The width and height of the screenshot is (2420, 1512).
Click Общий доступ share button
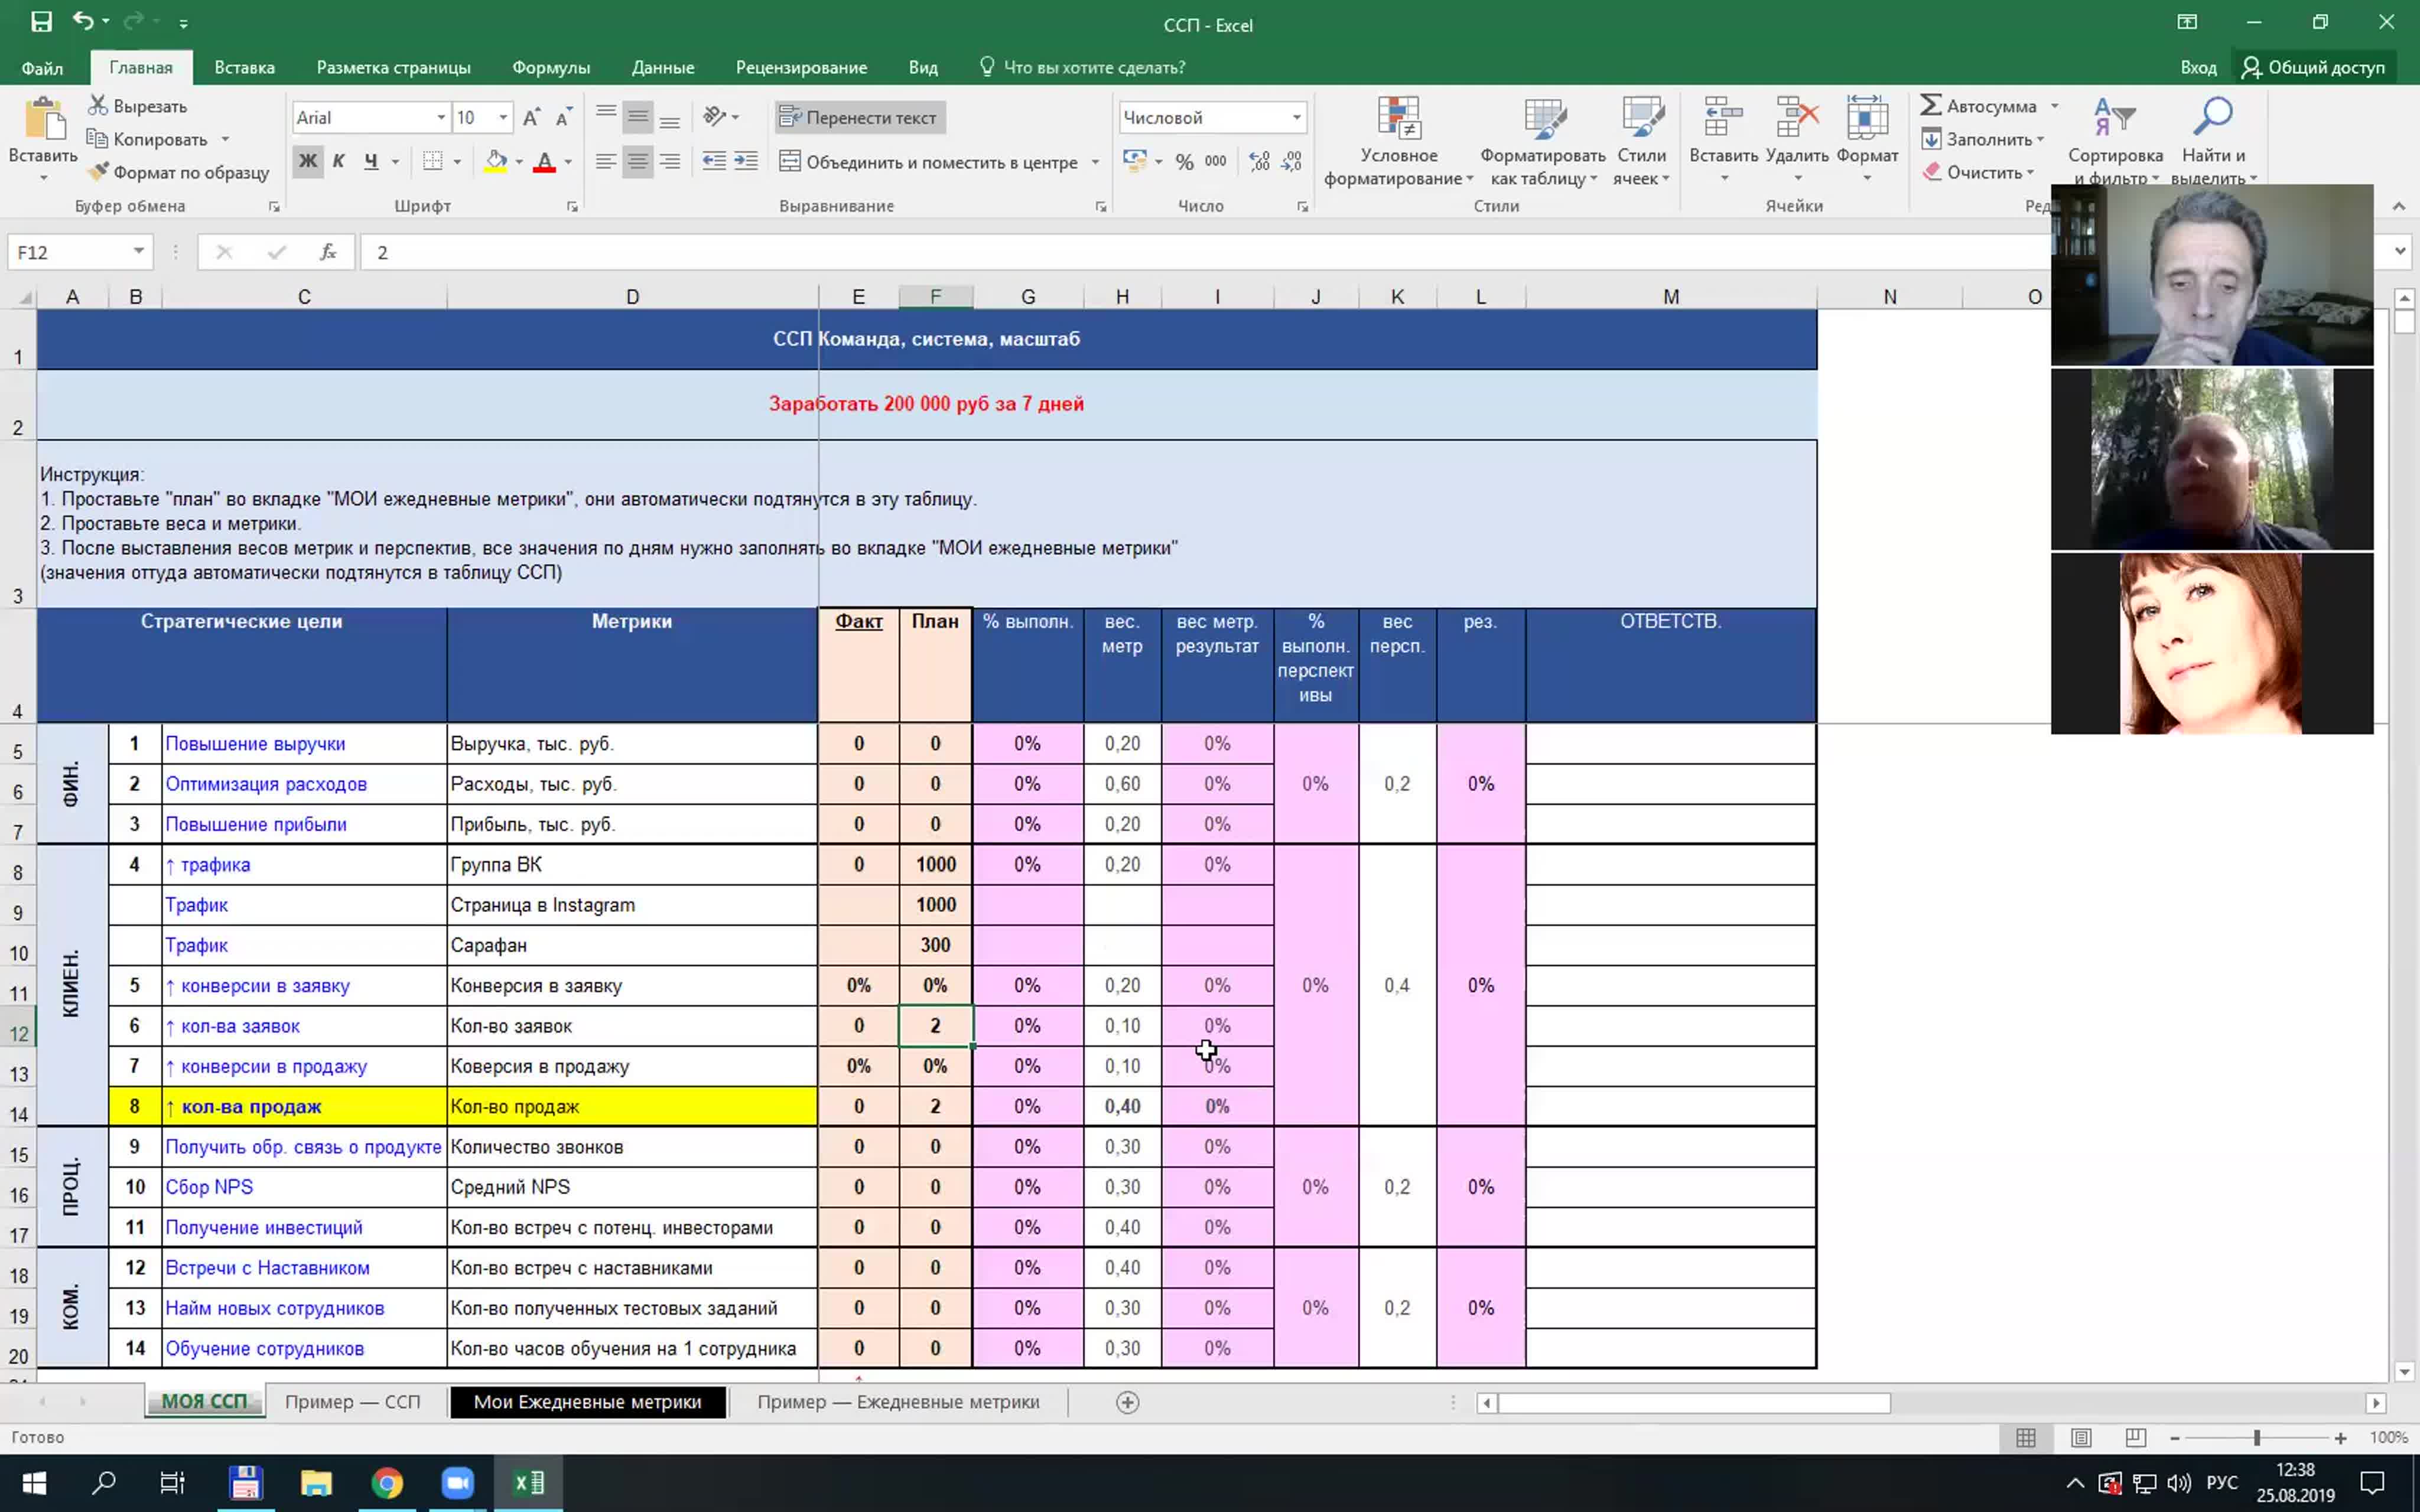(x=2313, y=67)
